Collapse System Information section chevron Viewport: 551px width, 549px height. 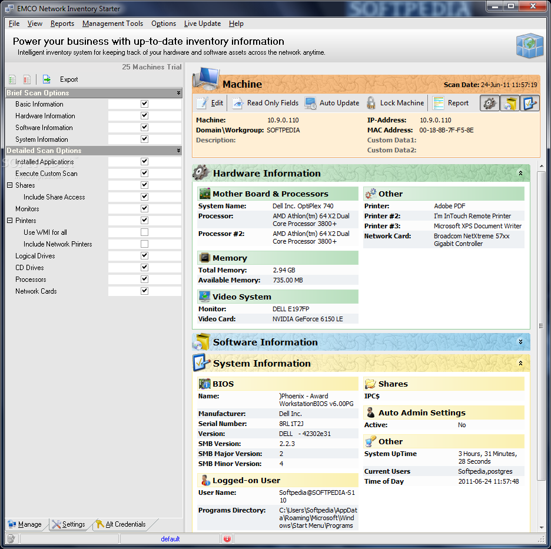coord(520,363)
